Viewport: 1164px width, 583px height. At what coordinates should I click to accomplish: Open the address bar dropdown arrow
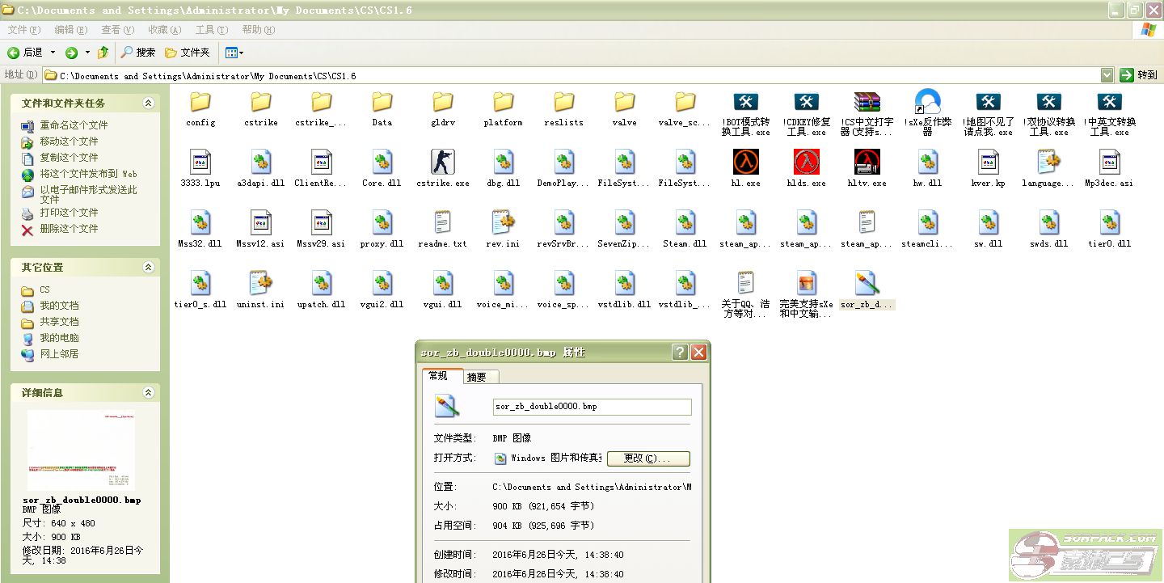(x=1107, y=75)
